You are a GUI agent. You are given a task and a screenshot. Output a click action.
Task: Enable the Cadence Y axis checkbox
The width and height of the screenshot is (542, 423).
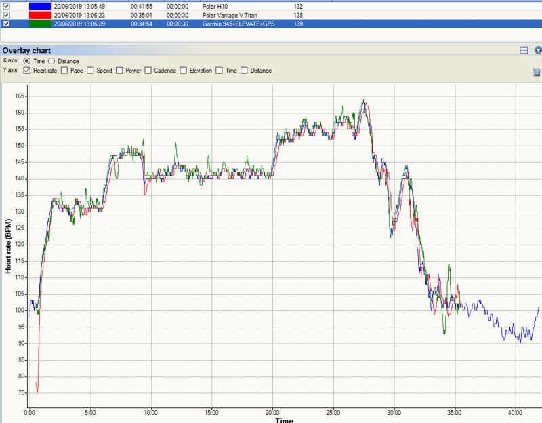pos(148,70)
